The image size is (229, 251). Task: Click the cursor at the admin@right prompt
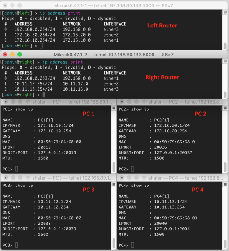pos(44,95)
